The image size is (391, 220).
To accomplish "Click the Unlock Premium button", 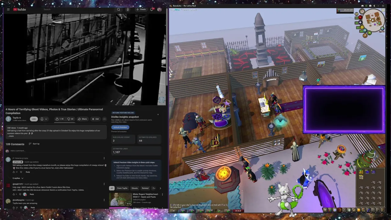I will 120,127.
